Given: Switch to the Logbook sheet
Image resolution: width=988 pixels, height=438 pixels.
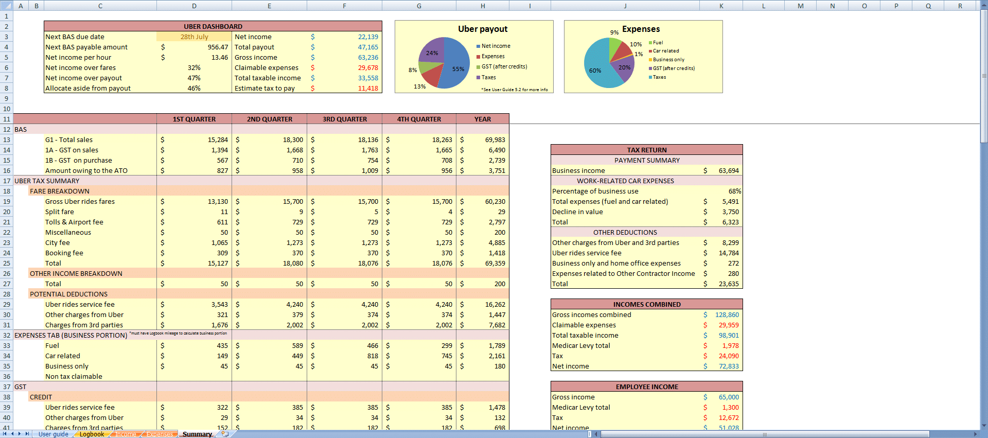Looking at the screenshot, I should 92,434.
